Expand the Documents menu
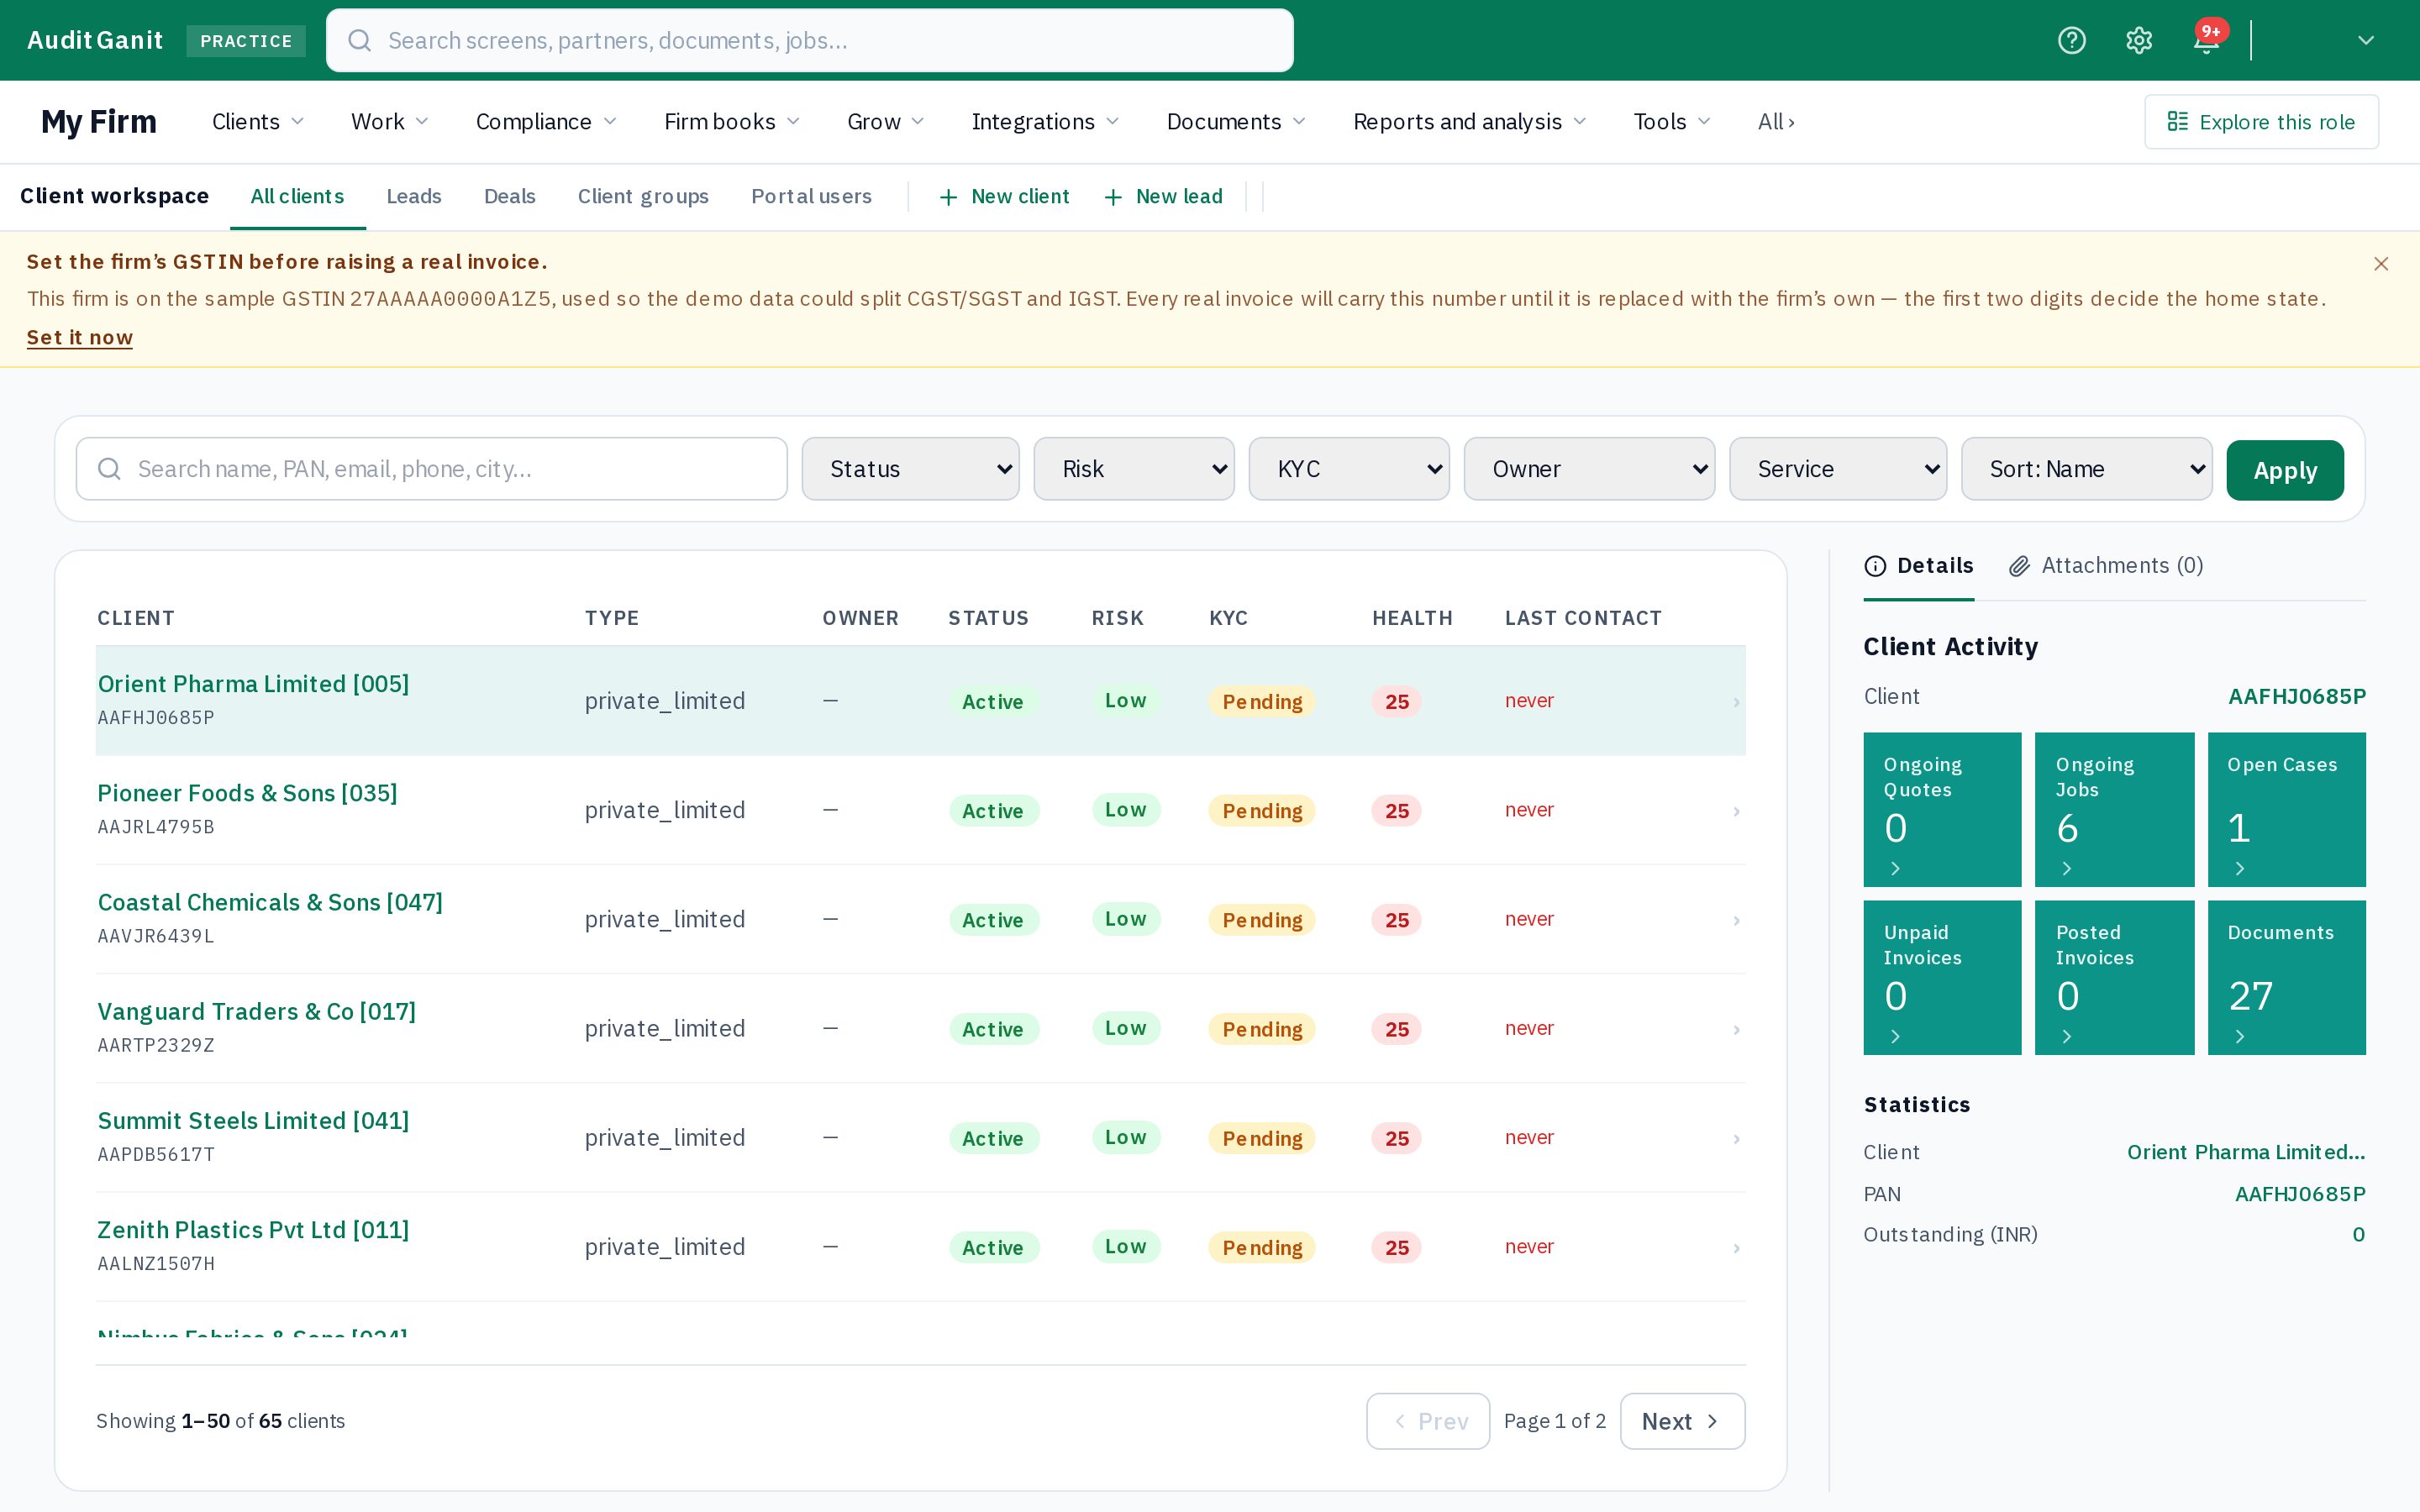The height and width of the screenshot is (1512, 2420). (x=1236, y=122)
